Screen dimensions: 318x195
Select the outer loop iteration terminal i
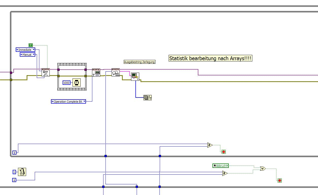pyautogui.click(x=14, y=180)
